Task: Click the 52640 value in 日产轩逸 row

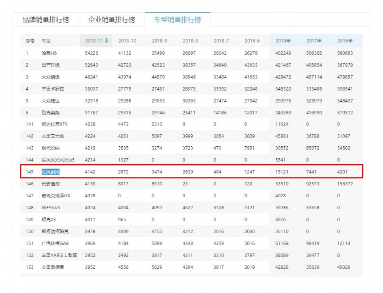Action: tap(91, 65)
